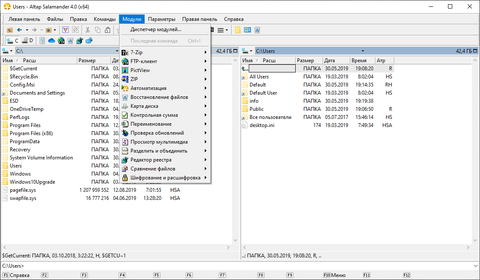
Task: Sort right panel by Время column
Action: (x=362, y=60)
